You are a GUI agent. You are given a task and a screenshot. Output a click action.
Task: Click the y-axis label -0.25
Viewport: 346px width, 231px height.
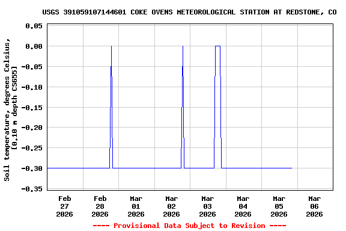coord(32,147)
